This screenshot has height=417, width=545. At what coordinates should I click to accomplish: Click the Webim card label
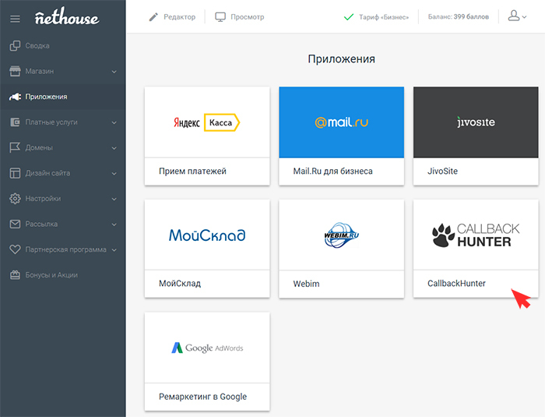click(x=306, y=284)
